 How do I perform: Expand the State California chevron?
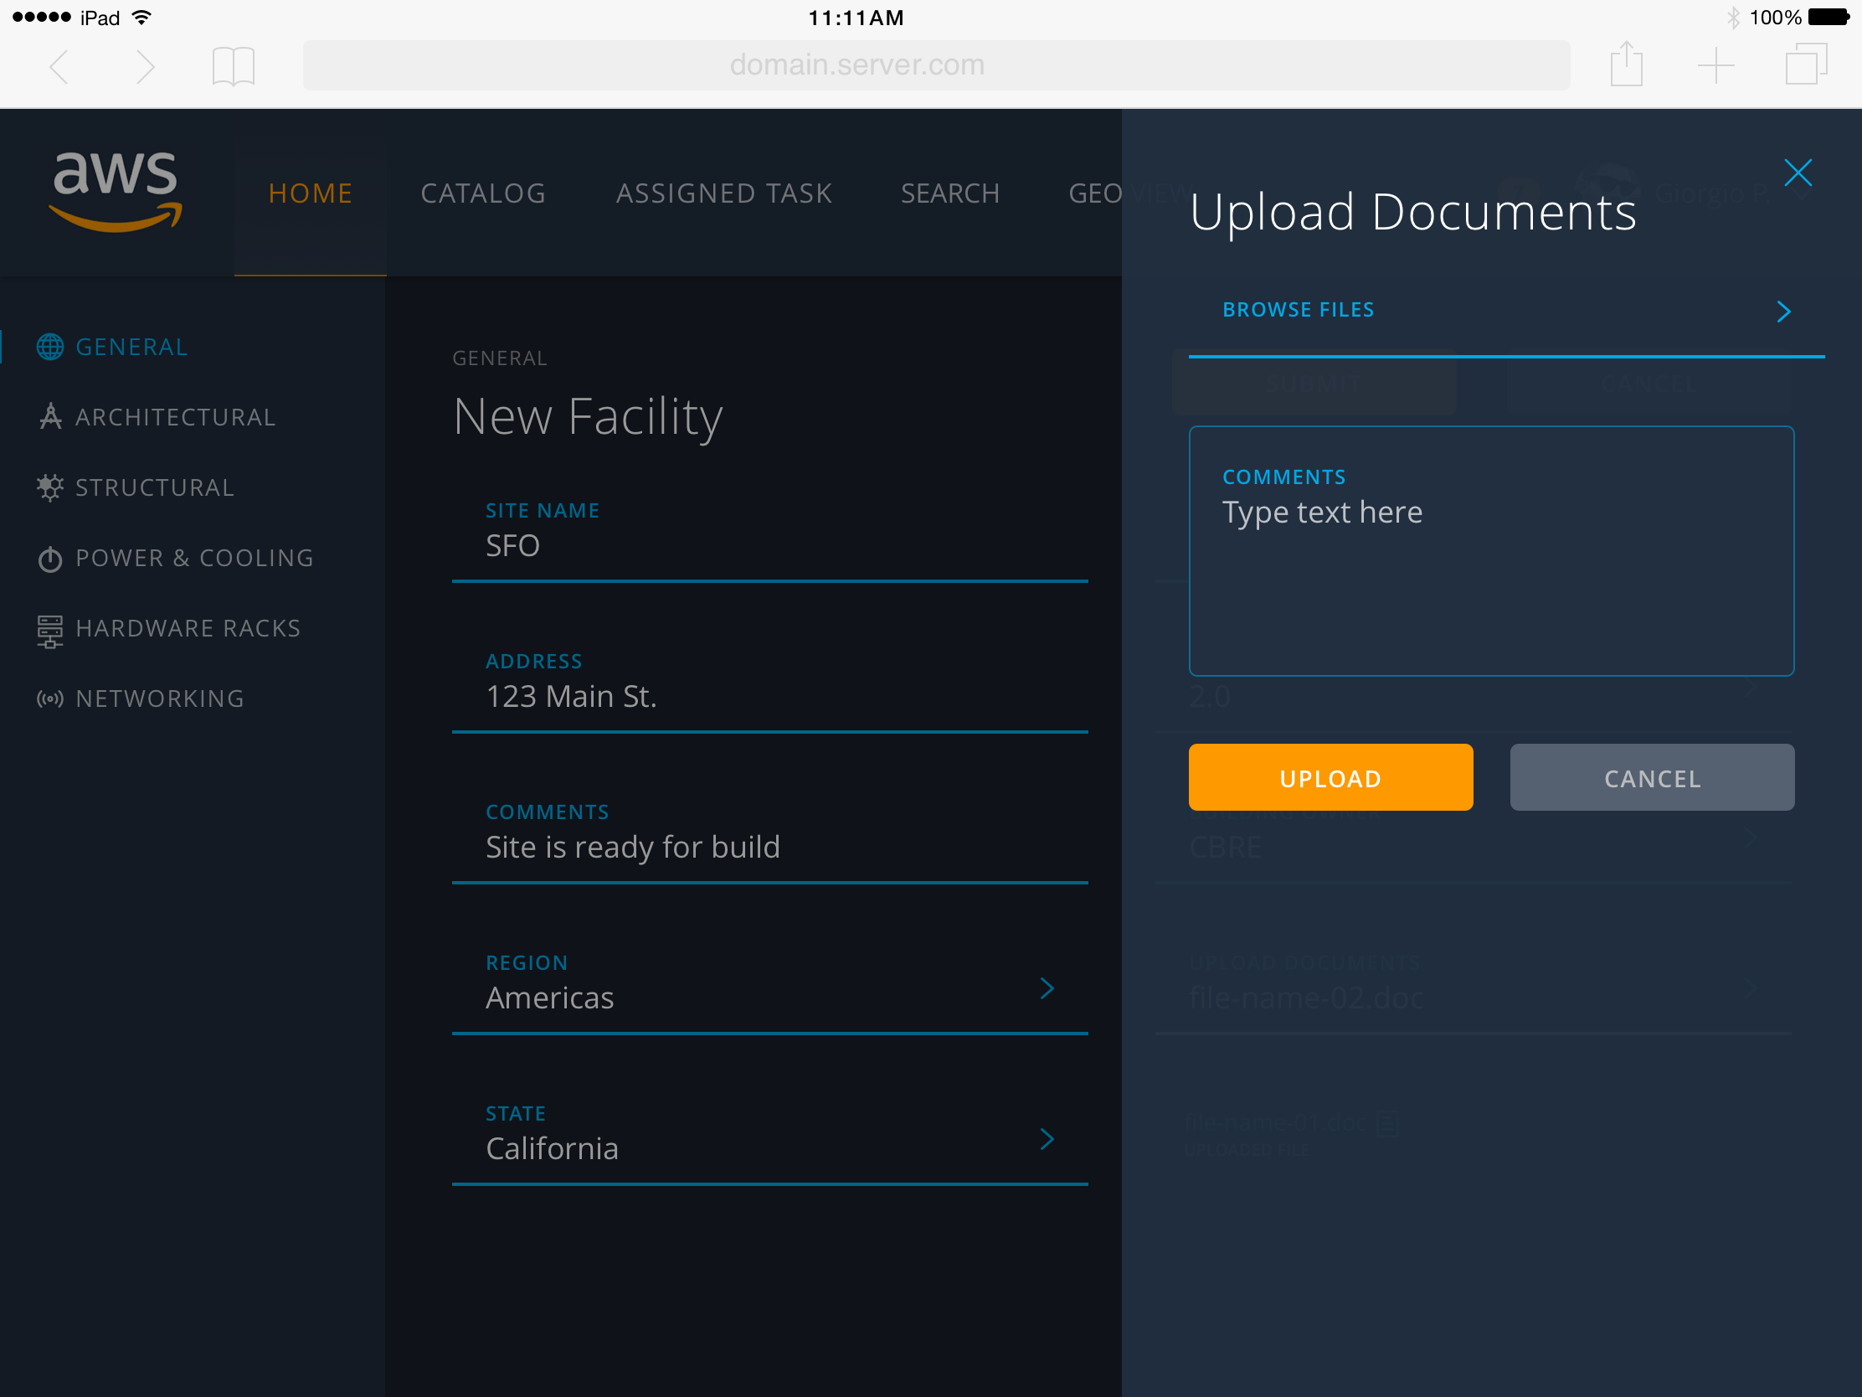click(x=1047, y=1138)
